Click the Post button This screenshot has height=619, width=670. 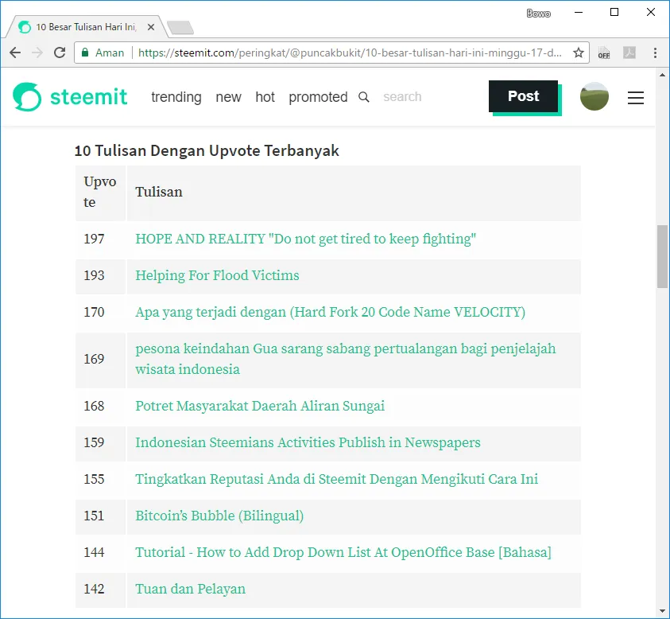[523, 96]
